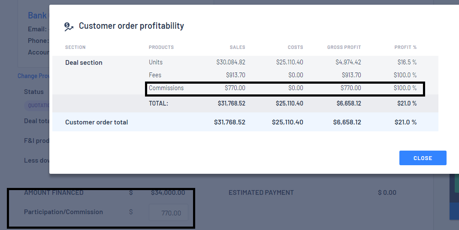The image size is (459, 230).
Task: Open the Change Provider link
Action: point(33,76)
